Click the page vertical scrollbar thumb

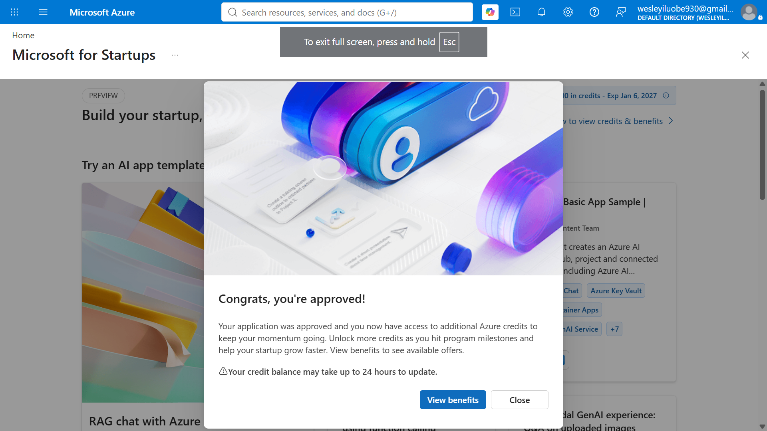click(x=762, y=144)
